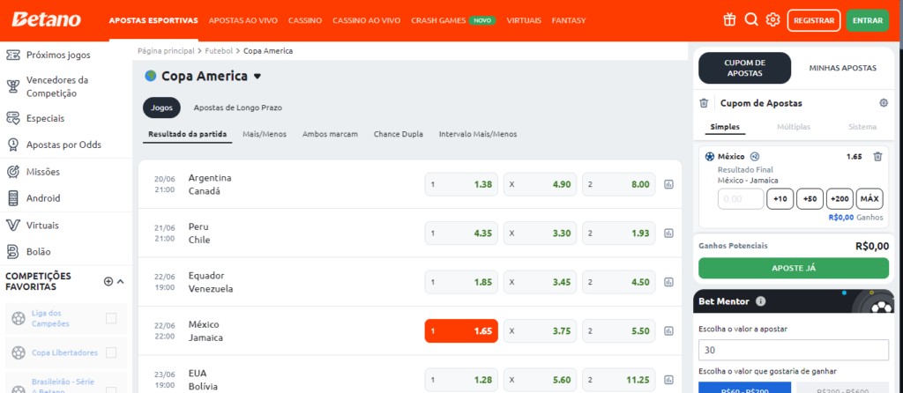The image size is (903, 393).
Task: Switch to Ambos marcam tab
Action: pyautogui.click(x=330, y=134)
